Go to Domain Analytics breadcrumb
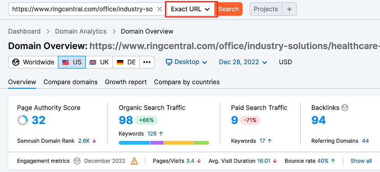The image size is (380, 172). click(x=81, y=31)
